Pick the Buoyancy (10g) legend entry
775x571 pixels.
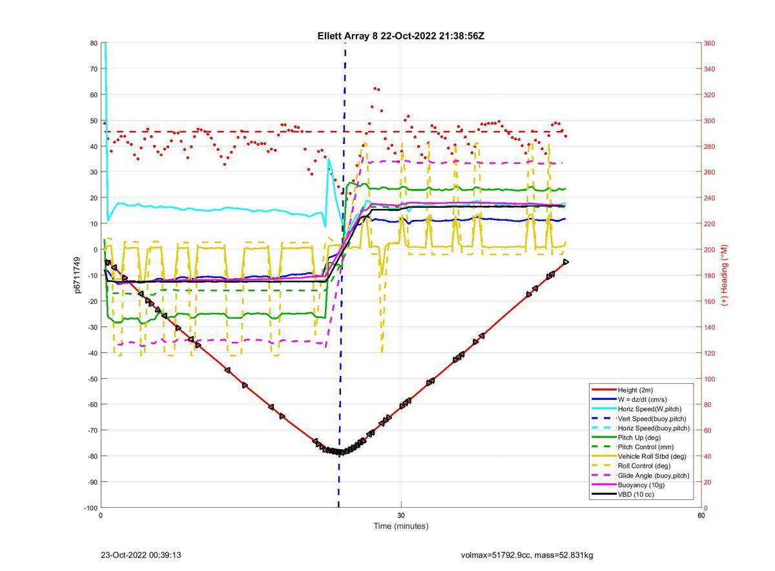(x=641, y=485)
